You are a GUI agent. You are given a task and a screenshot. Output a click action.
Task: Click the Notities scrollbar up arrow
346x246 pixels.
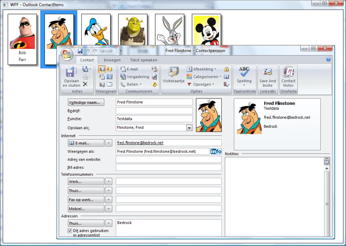tap(327, 168)
